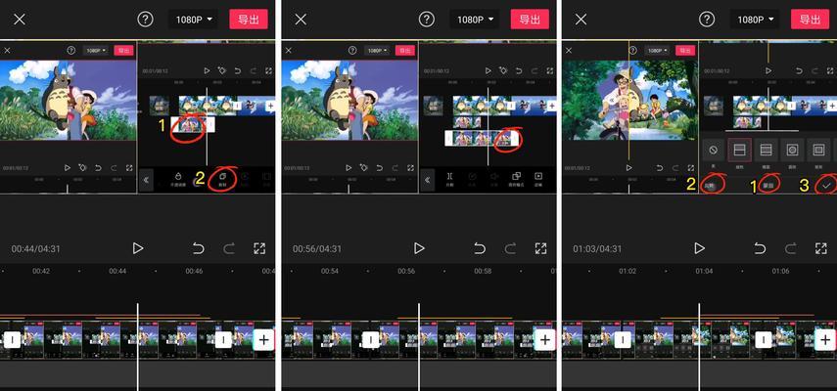Viewport: 837px width, 391px height.
Task: Redo the edit on the 00:56/04:31 screen
Action: (x=510, y=248)
